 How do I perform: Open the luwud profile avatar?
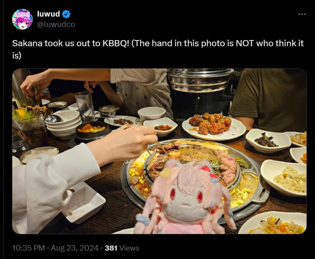(22, 19)
